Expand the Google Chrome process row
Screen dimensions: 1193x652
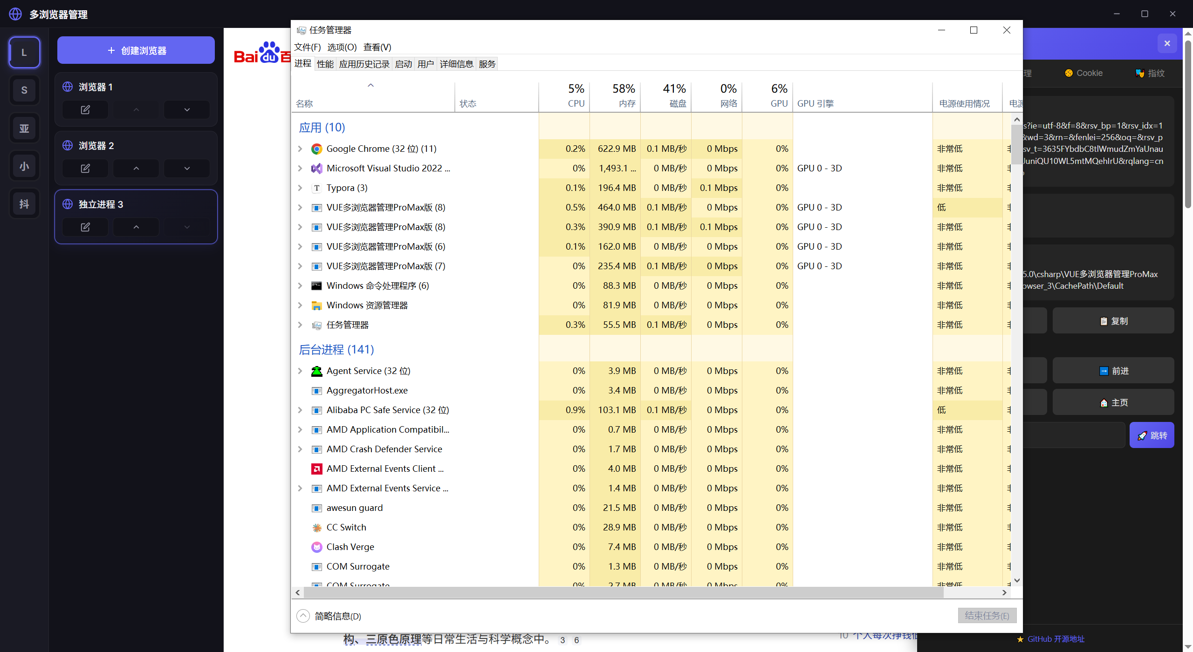coord(299,149)
